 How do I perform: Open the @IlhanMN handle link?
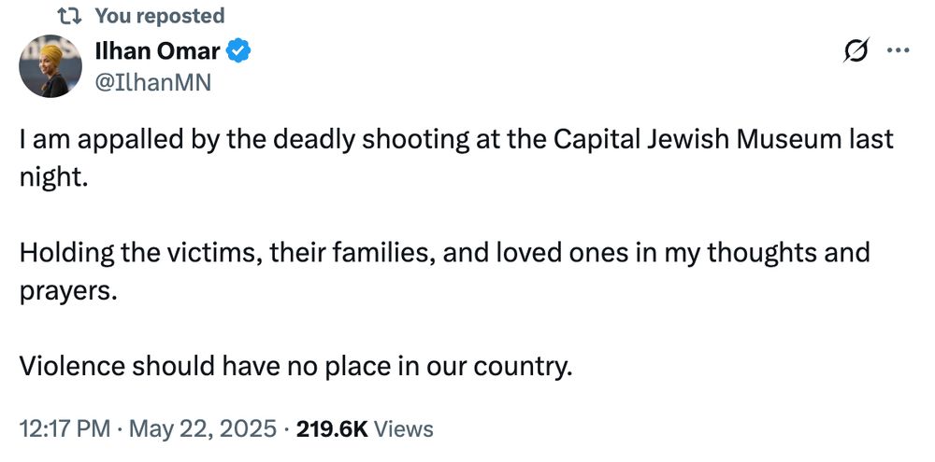point(153,83)
